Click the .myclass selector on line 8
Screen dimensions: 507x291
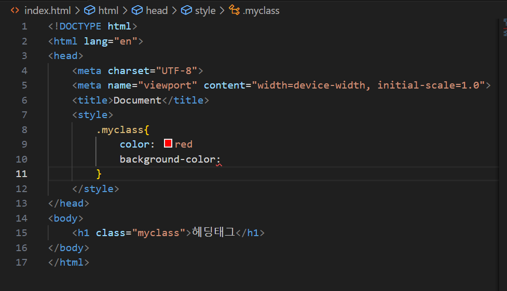120,129
